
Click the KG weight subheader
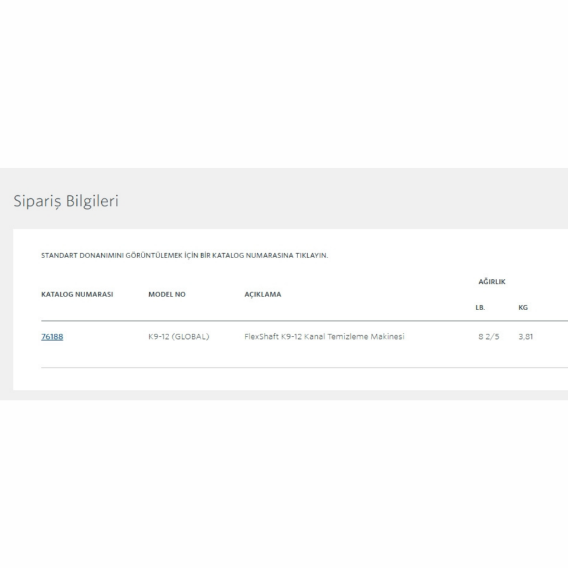(x=523, y=308)
